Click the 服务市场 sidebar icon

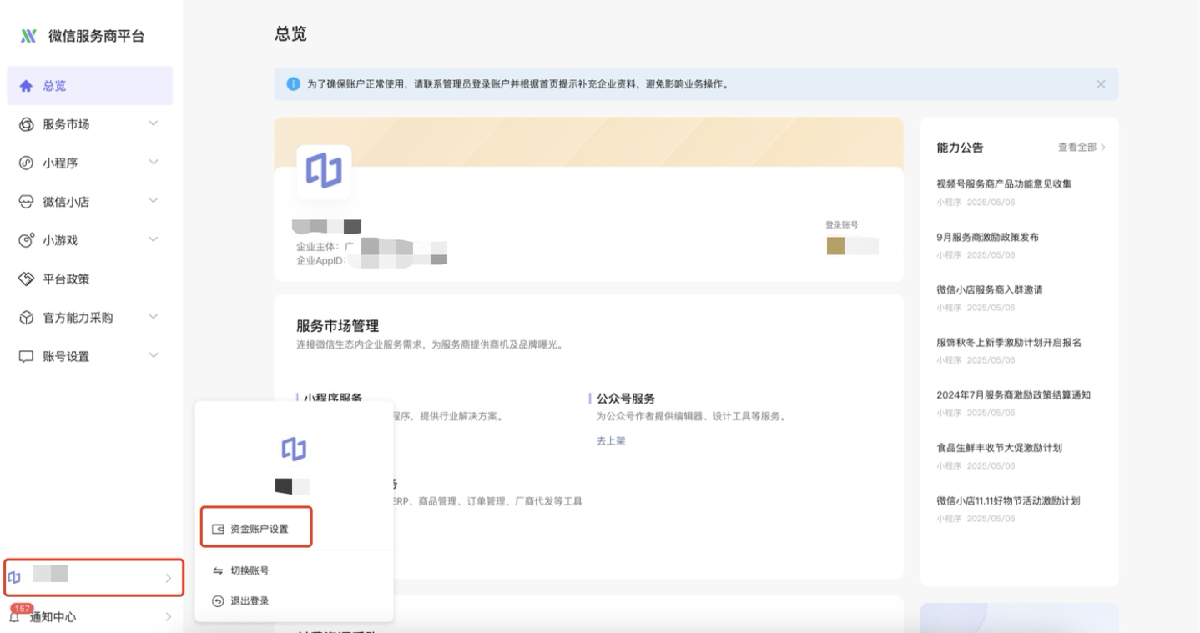click(x=25, y=124)
